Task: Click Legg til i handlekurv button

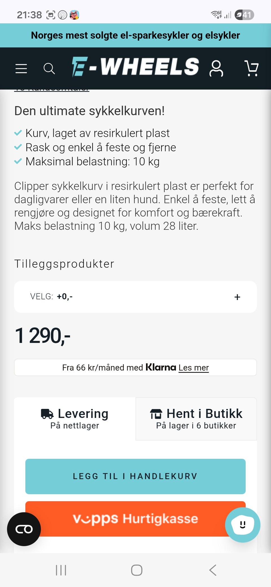Action: coord(135,476)
